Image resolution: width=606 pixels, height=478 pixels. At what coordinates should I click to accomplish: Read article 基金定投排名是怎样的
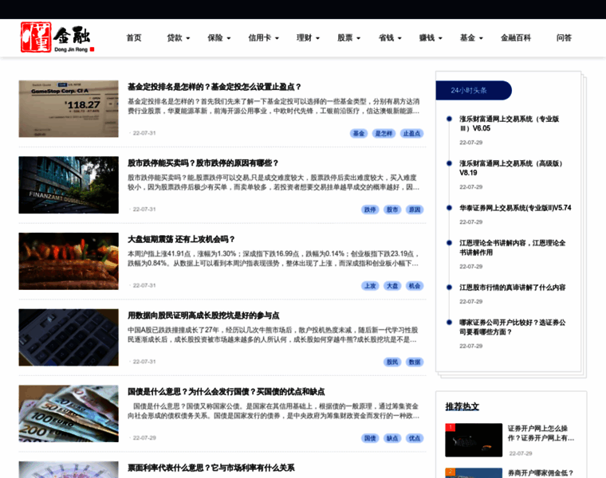(214, 87)
